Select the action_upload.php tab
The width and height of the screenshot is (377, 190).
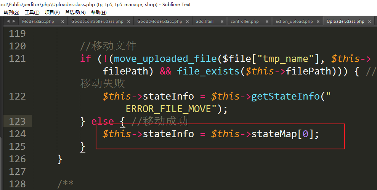tap(294, 22)
